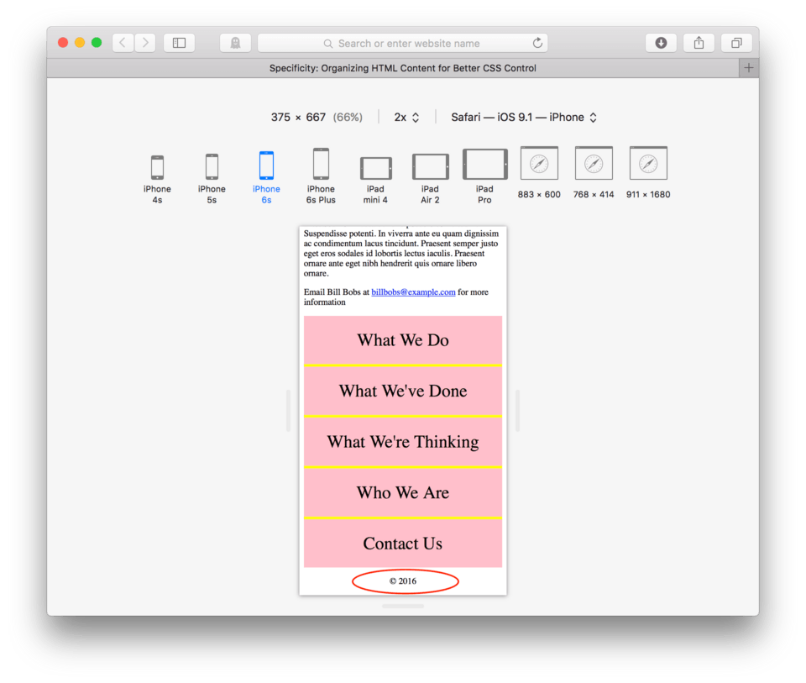This screenshot has width=806, height=683.
Task: Click the Suspendisse potenti paragraph text
Action: tap(401, 253)
